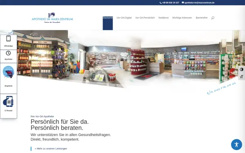The height and width of the screenshot is (153, 245).
Task: Open Wichtige Adressen menu item
Action: pyautogui.click(x=182, y=18)
